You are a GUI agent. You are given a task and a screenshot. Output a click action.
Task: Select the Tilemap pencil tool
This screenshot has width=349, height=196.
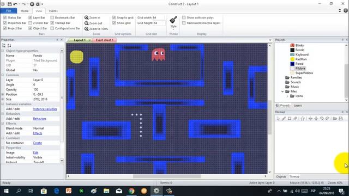(x=284, y=119)
